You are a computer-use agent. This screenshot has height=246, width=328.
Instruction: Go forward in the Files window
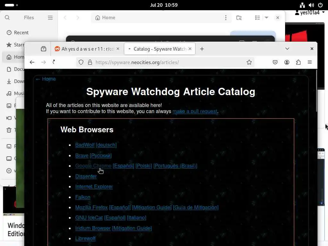tap(78, 18)
